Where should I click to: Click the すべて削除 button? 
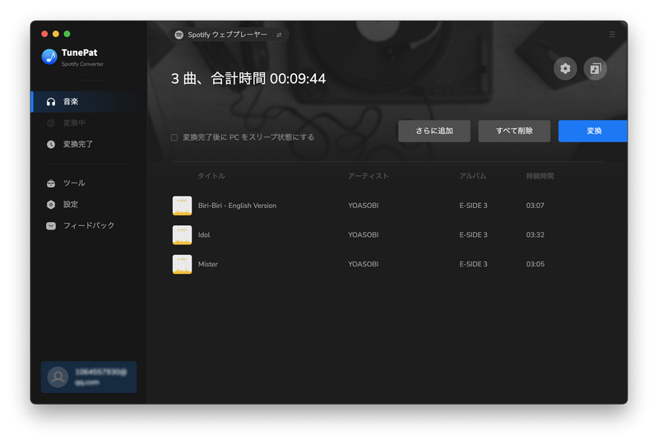click(515, 131)
